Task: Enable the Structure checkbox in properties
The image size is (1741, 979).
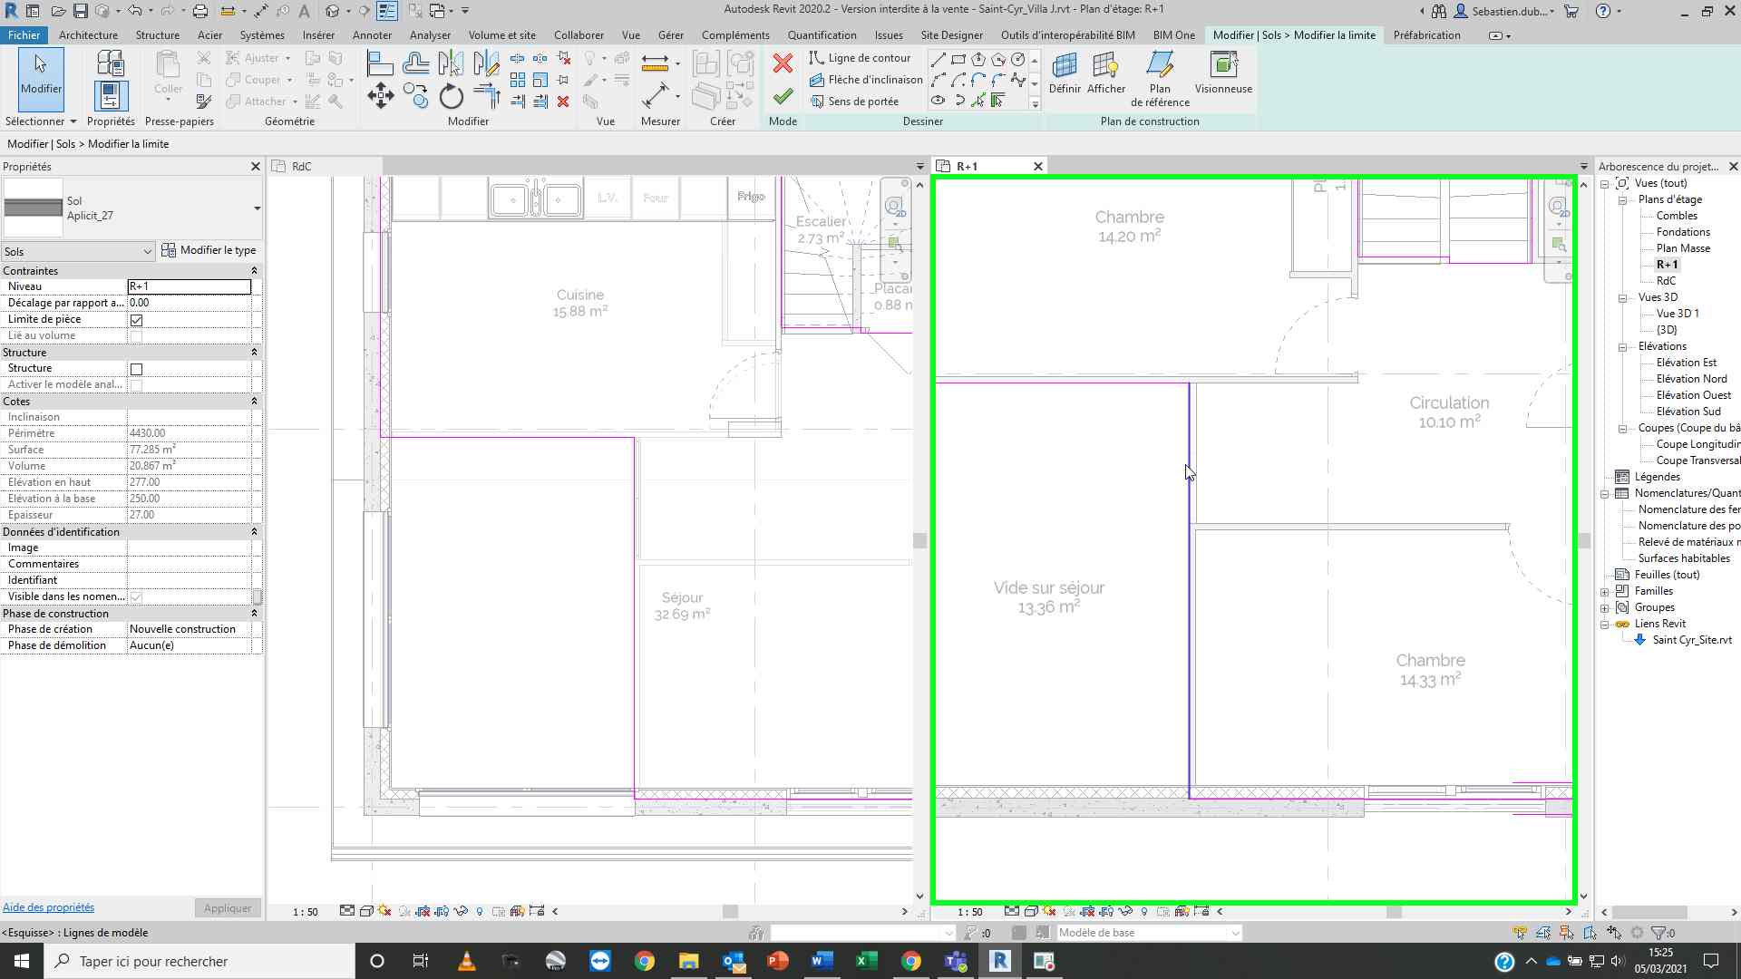Action: coord(136,368)
